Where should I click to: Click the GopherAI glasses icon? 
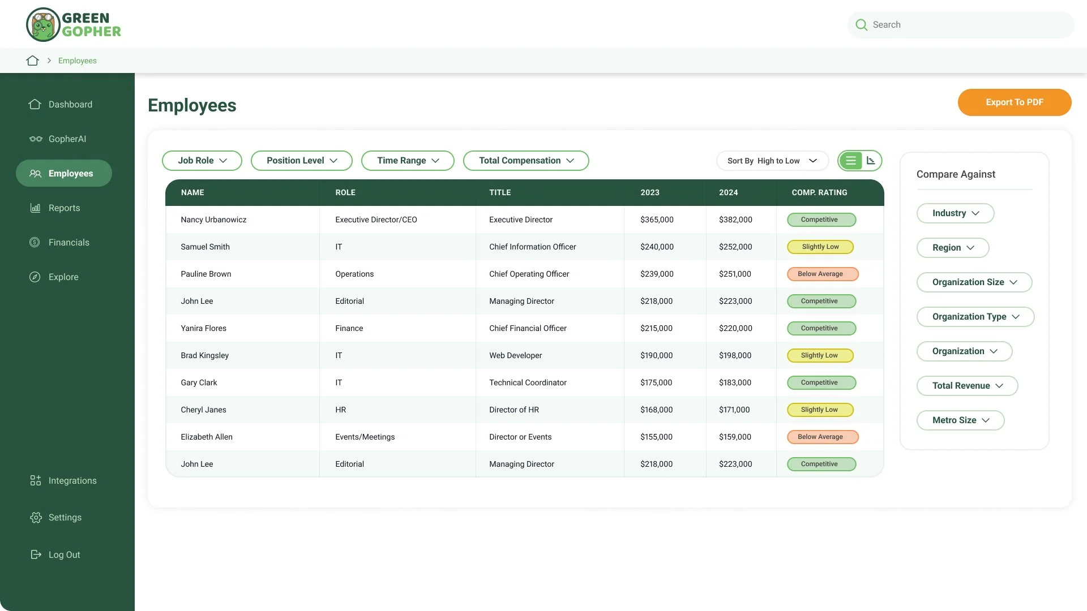pyautogui.click(x=36, y=139)
